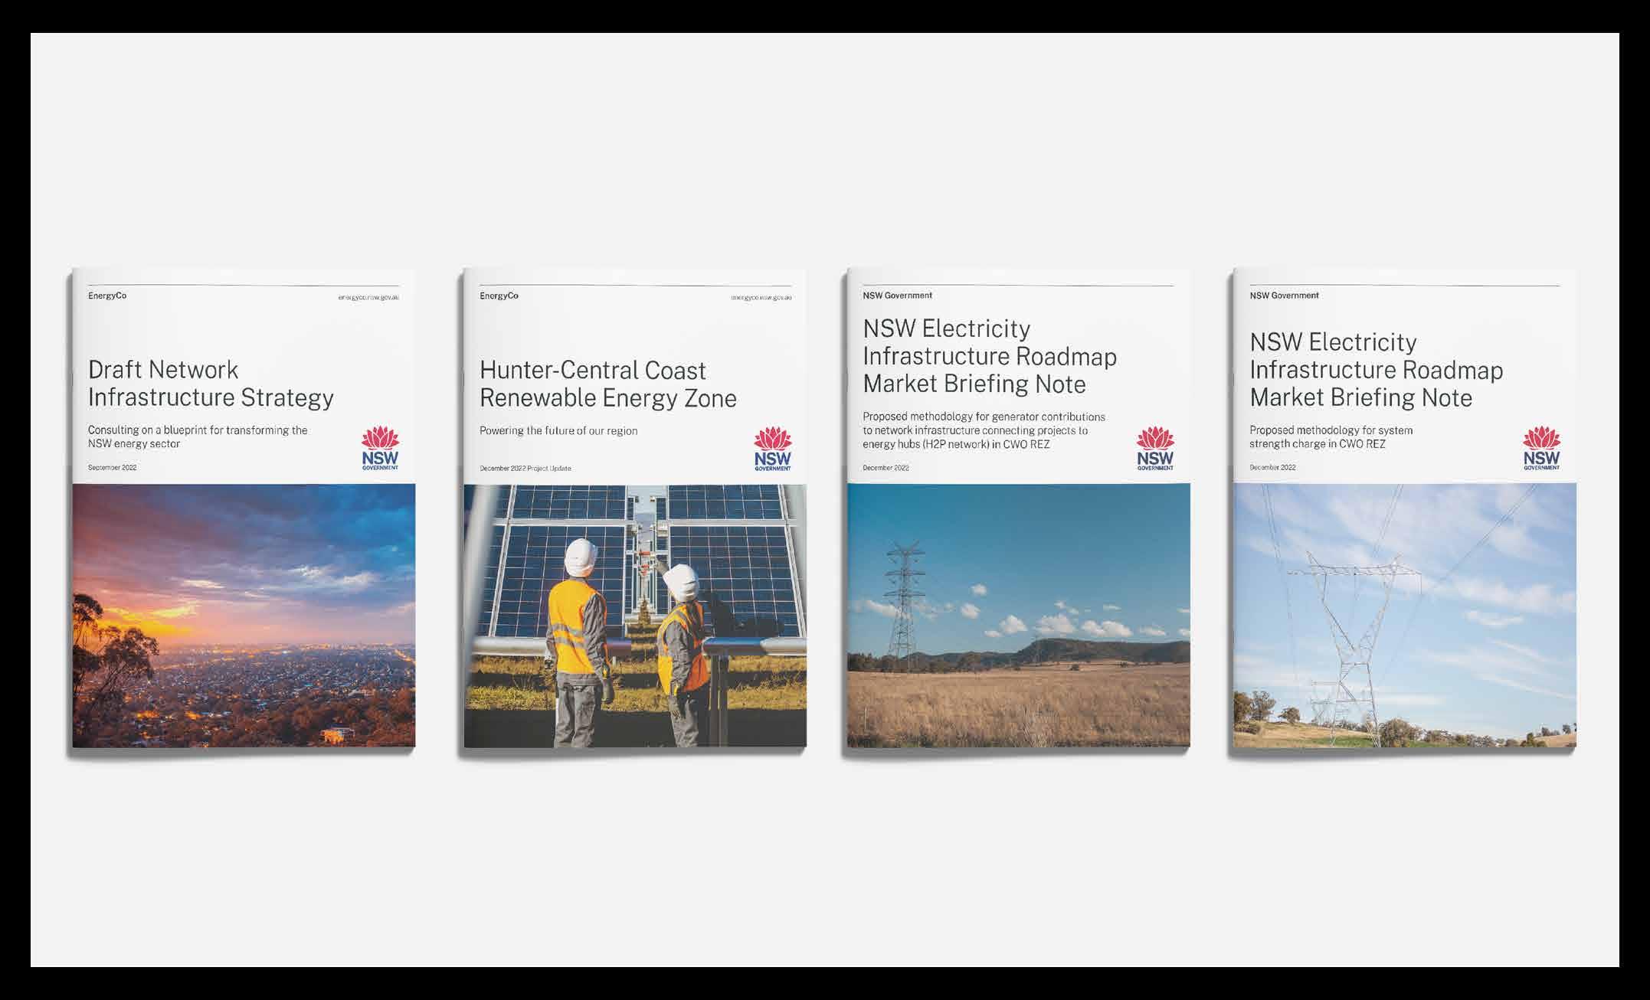Click 'September 2022' date on first cover

(x=112, y=467)
